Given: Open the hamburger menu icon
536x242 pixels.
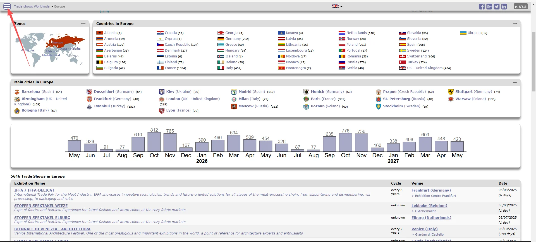Looking at the screenshot, I should [x=7, y=6].
